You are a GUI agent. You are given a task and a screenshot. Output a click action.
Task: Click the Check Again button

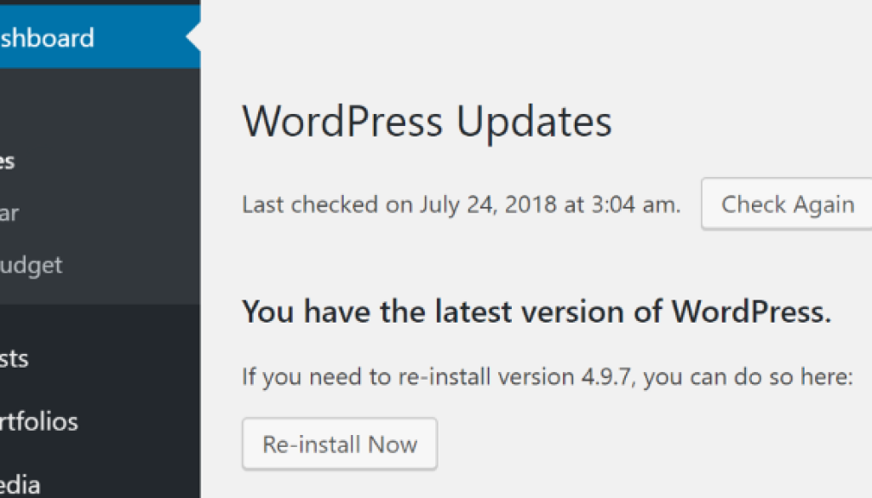tap(788, 205)
